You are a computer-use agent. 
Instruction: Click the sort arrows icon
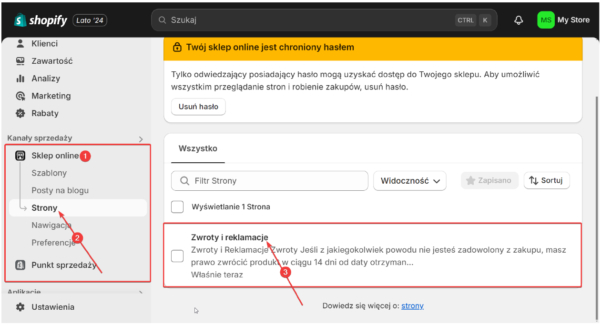(533, 180)
